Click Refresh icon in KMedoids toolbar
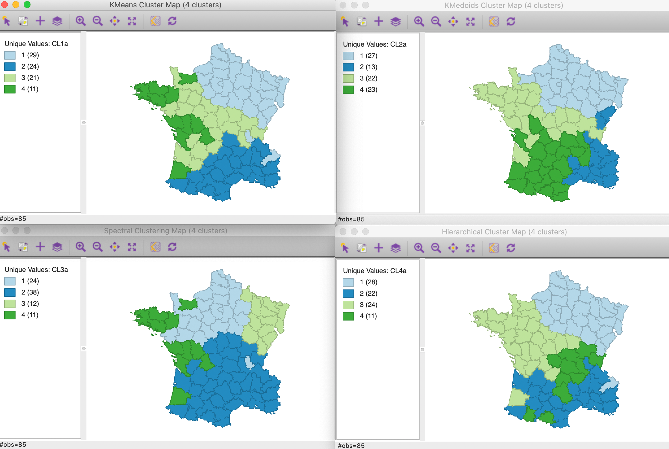 pos(511,22)
